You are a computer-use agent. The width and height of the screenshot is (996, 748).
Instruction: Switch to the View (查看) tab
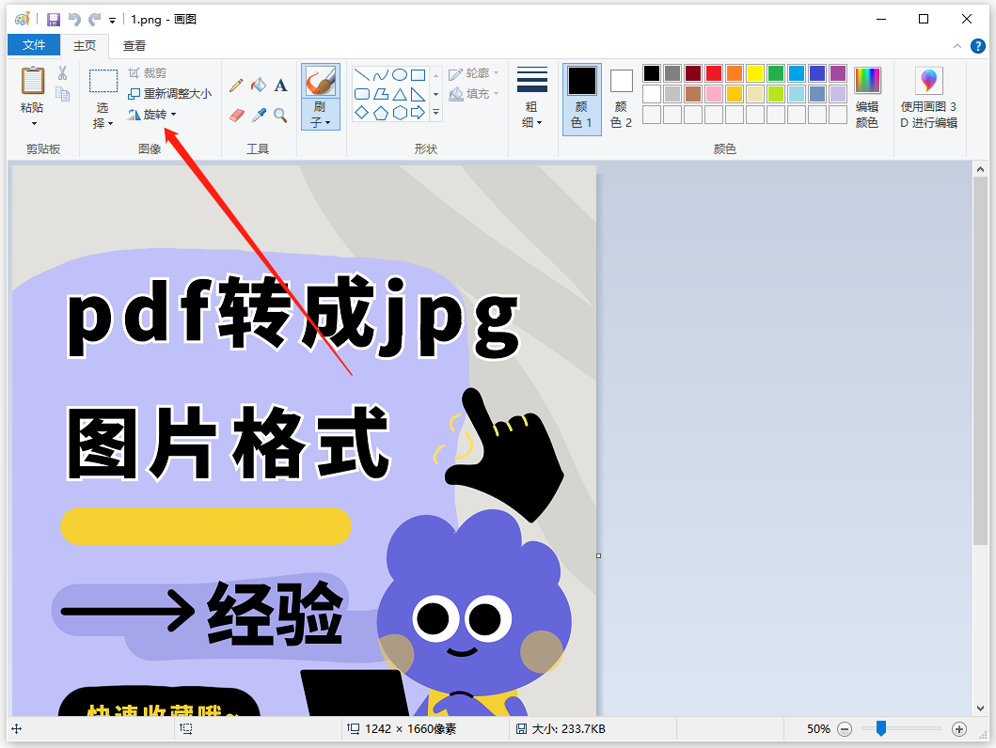(x=134, y=44)
